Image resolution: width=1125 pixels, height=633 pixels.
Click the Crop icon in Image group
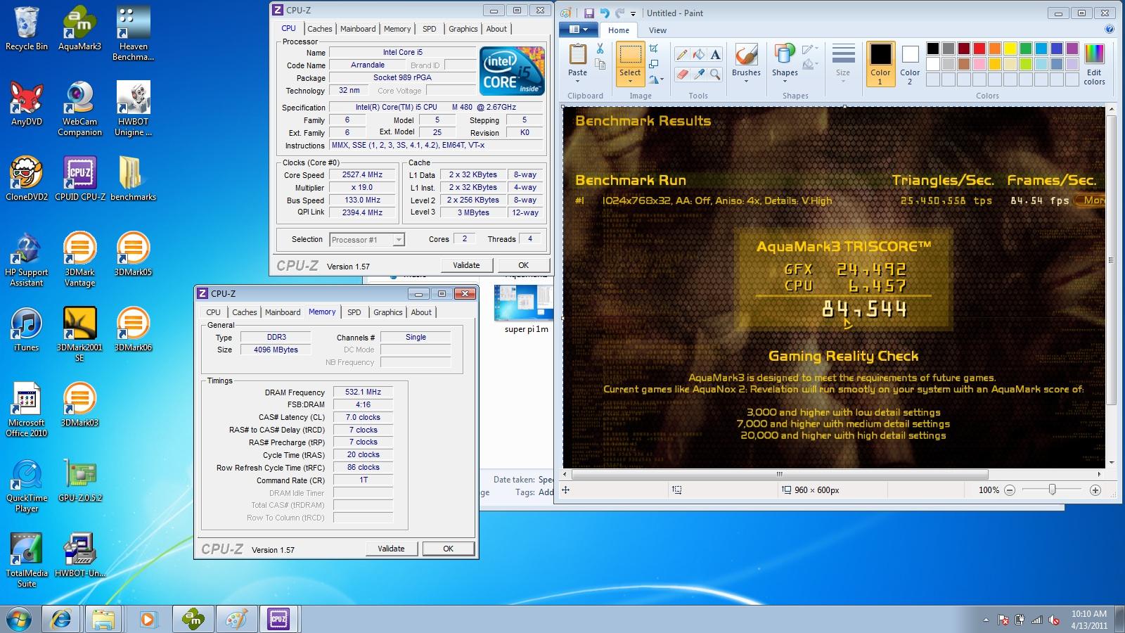(653, 48)
